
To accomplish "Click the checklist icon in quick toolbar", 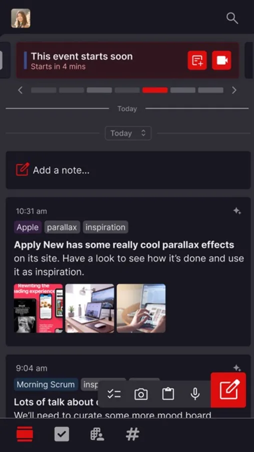I will pyautogui.click(x=114, y=394).
